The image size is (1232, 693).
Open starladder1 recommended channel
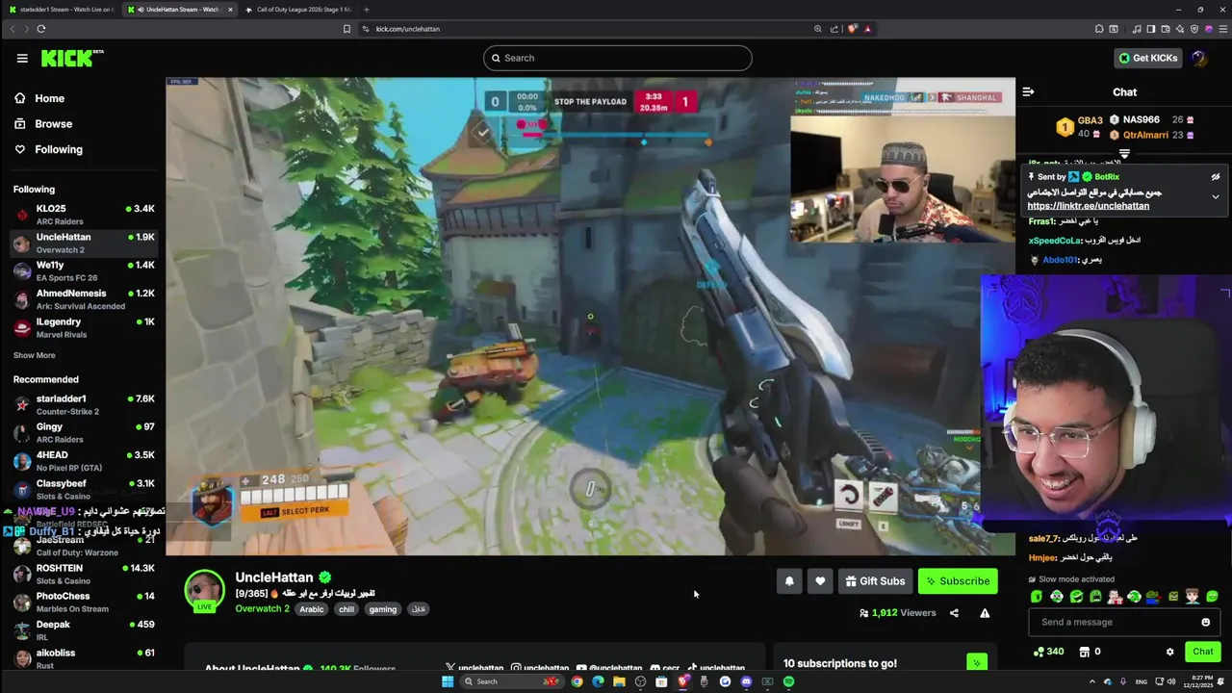pos(84,404)
